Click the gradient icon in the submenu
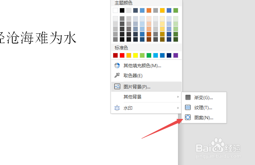 [x=188, y=97]
